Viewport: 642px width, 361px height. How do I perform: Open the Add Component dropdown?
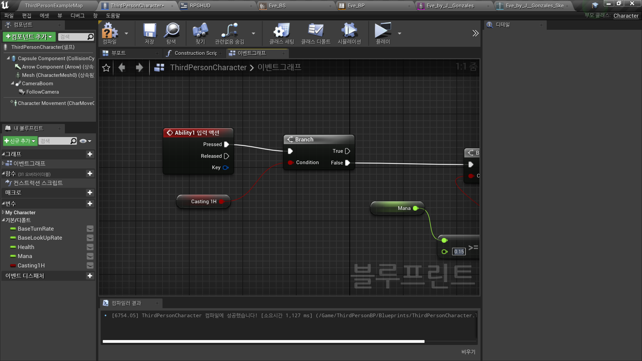tap(29, 37)
